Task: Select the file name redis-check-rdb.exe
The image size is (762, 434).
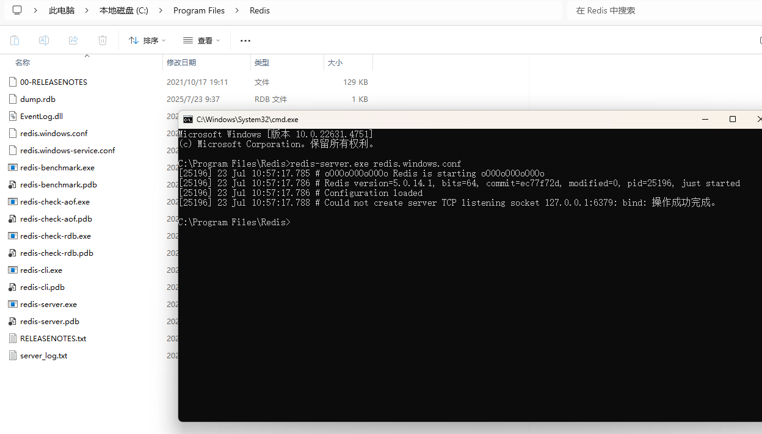Action: [56, 236]
